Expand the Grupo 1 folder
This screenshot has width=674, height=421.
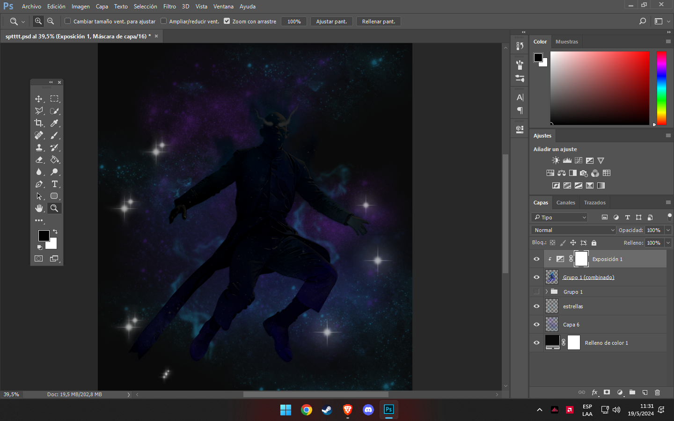click(546, 292)
